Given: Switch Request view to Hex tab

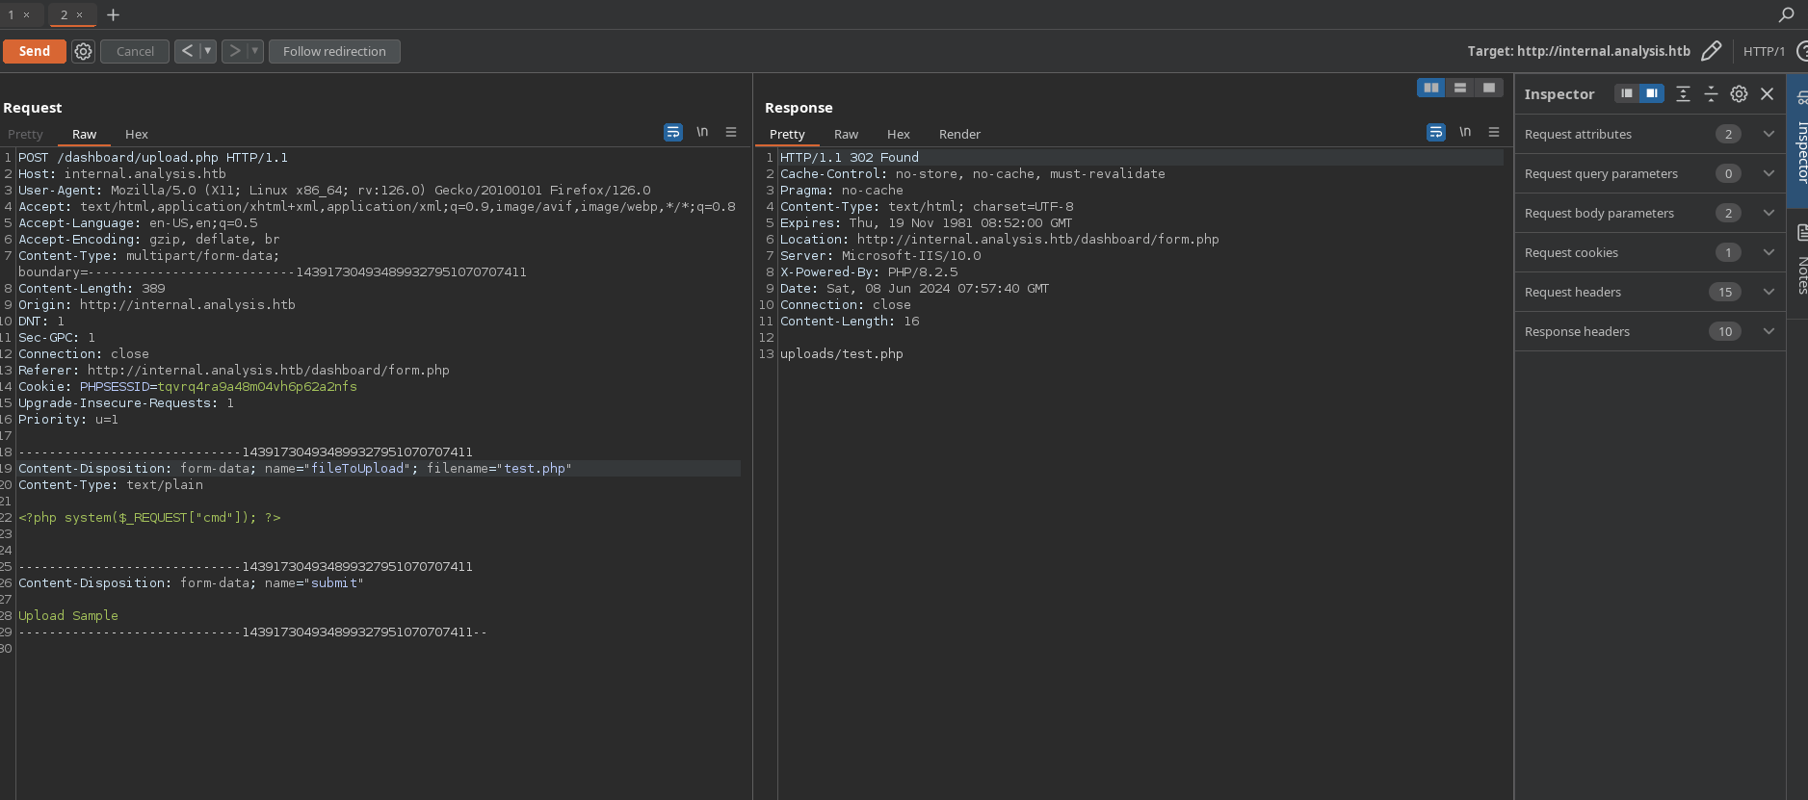Looking at the screenshot, I should point(137,134).
